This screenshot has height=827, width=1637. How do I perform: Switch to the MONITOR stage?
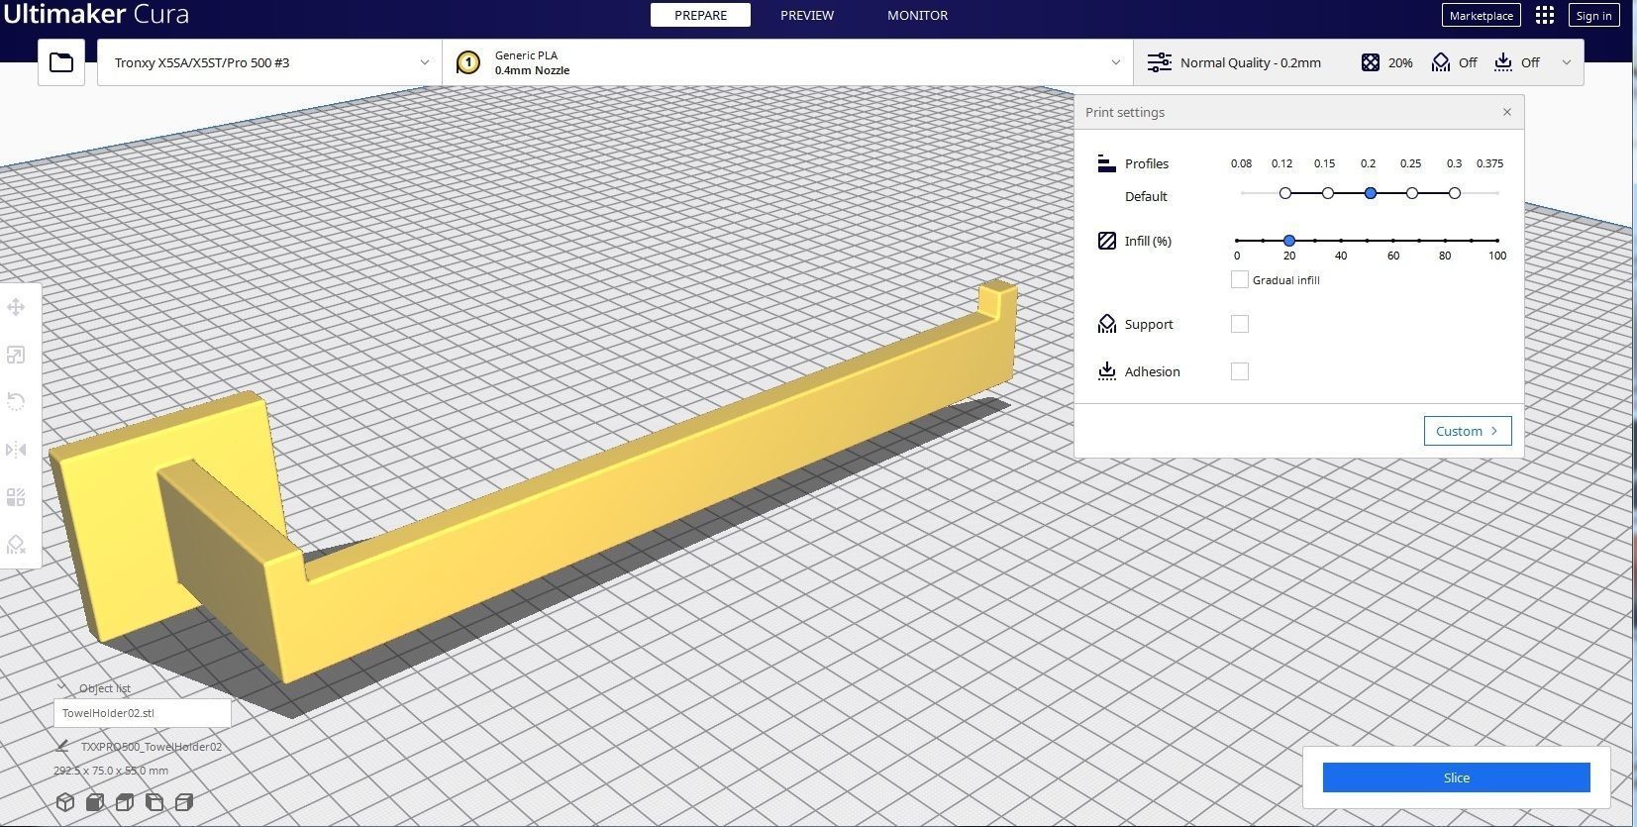point(917,15)
